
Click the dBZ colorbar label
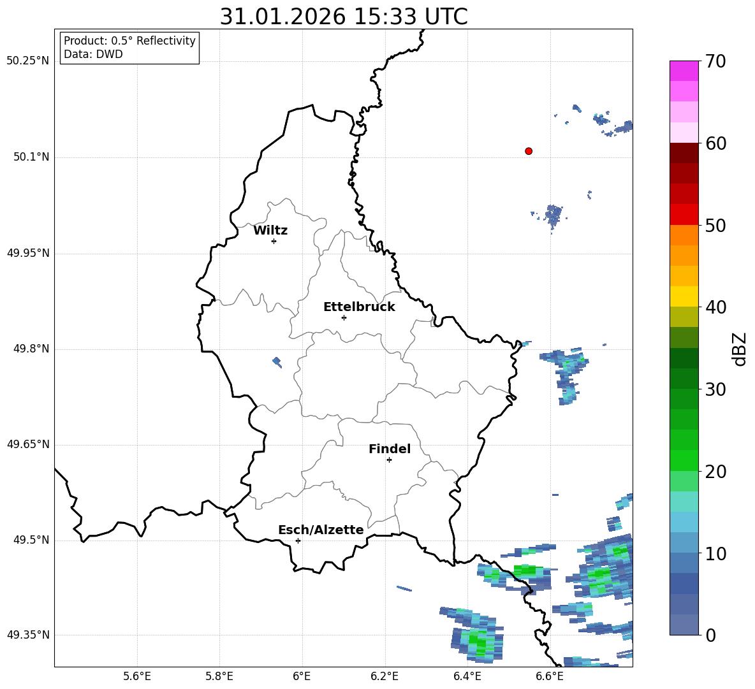[x=740, y=349]
